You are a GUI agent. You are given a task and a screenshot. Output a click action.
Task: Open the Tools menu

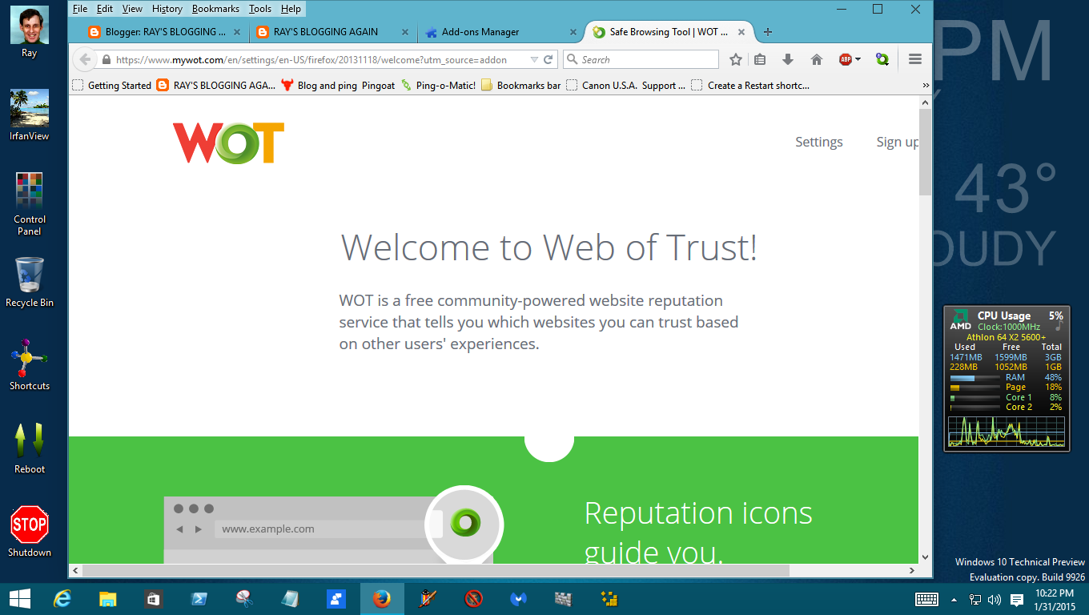pos(260,9)
